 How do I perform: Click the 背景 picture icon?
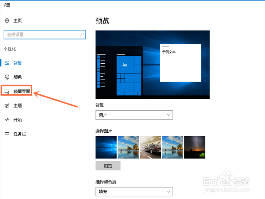point(7,63)
